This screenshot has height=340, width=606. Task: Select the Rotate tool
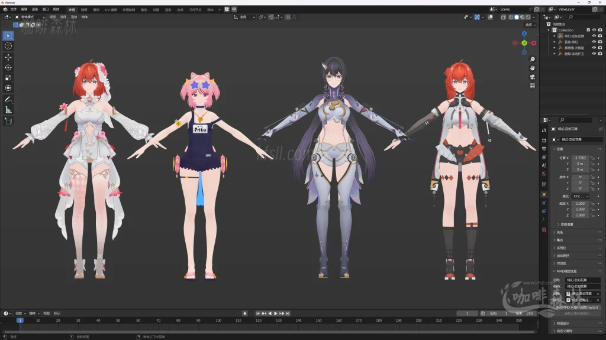pyautogui.click(x=8, y=67)
